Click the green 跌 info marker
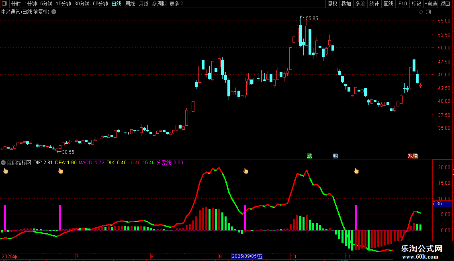Screen dimensions: 454x261 tap(309, 156)
